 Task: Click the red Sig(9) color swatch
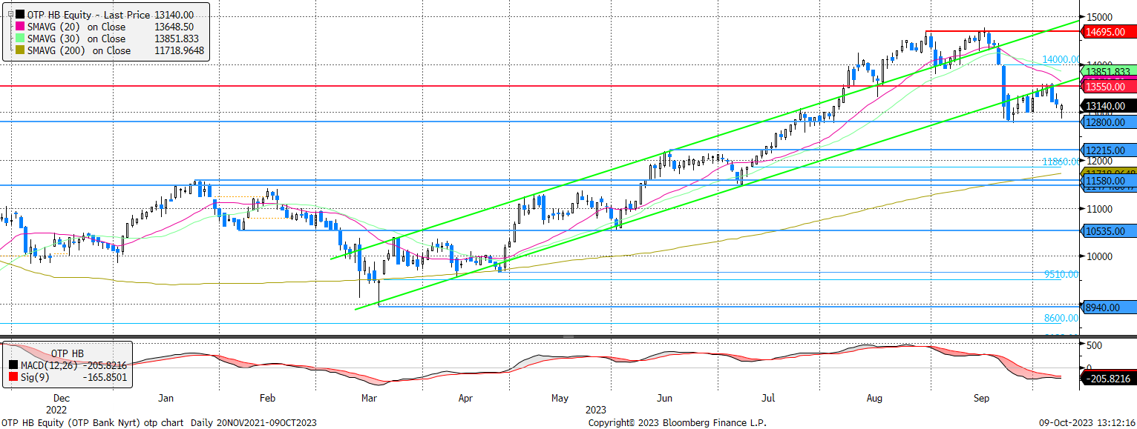[x=14, y=377]
